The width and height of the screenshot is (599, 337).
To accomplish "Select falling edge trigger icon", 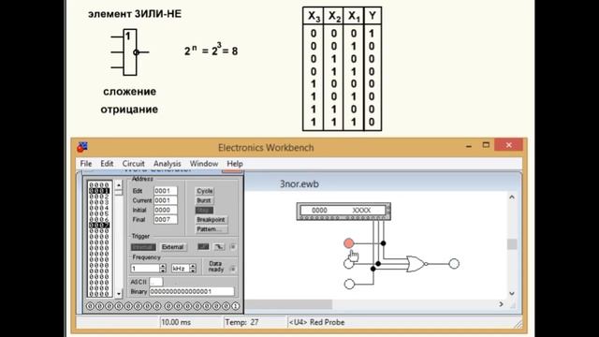I will click(218, 247).
